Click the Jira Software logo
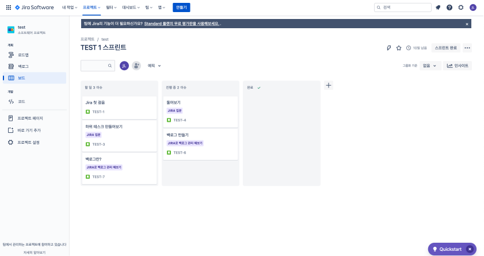Image resolution: width=484 pixels, height=256 pixels. (x=35, y=7)
